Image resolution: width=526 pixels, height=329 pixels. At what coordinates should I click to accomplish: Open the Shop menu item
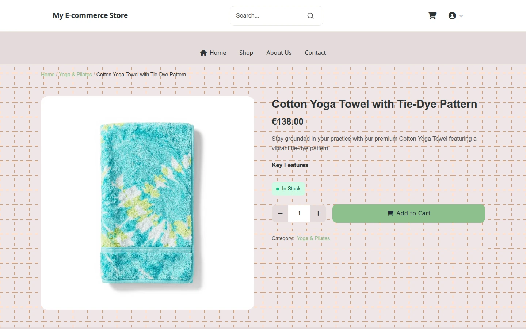pos(246,53)
